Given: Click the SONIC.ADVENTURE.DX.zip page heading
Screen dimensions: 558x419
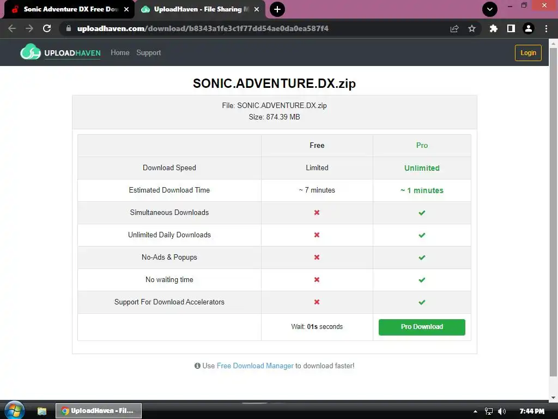Looking at the screenshot, I should [x=275, y=83].
